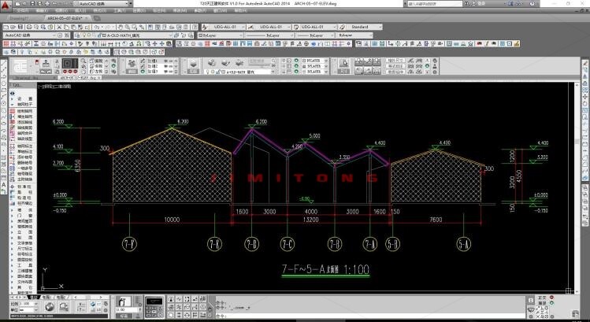
Task: Open the Properties palette icon
Action: tap(150, 27)
